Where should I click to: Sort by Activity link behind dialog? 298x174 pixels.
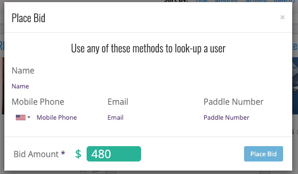[x=256, y=1]
